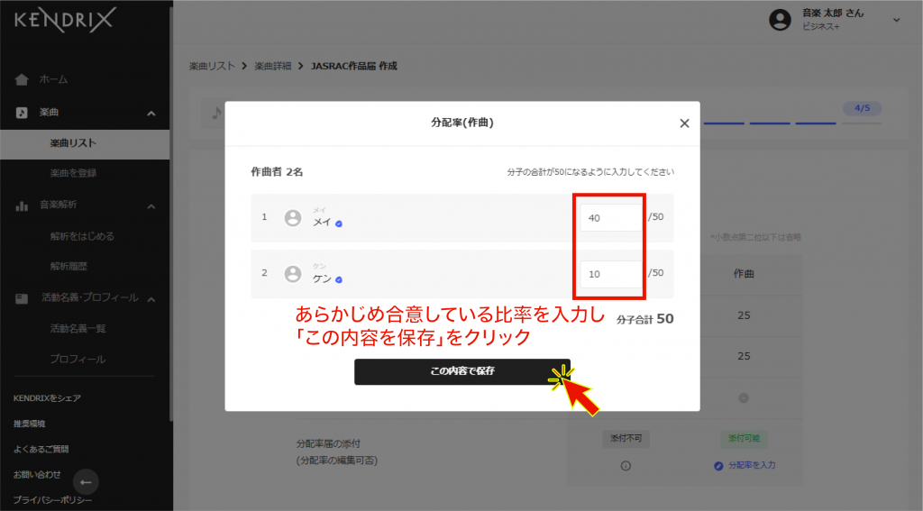This screenshot has height=511, width=923.
Task: Click メイ's avatar icon in dialog
Action: pos(292,217)
